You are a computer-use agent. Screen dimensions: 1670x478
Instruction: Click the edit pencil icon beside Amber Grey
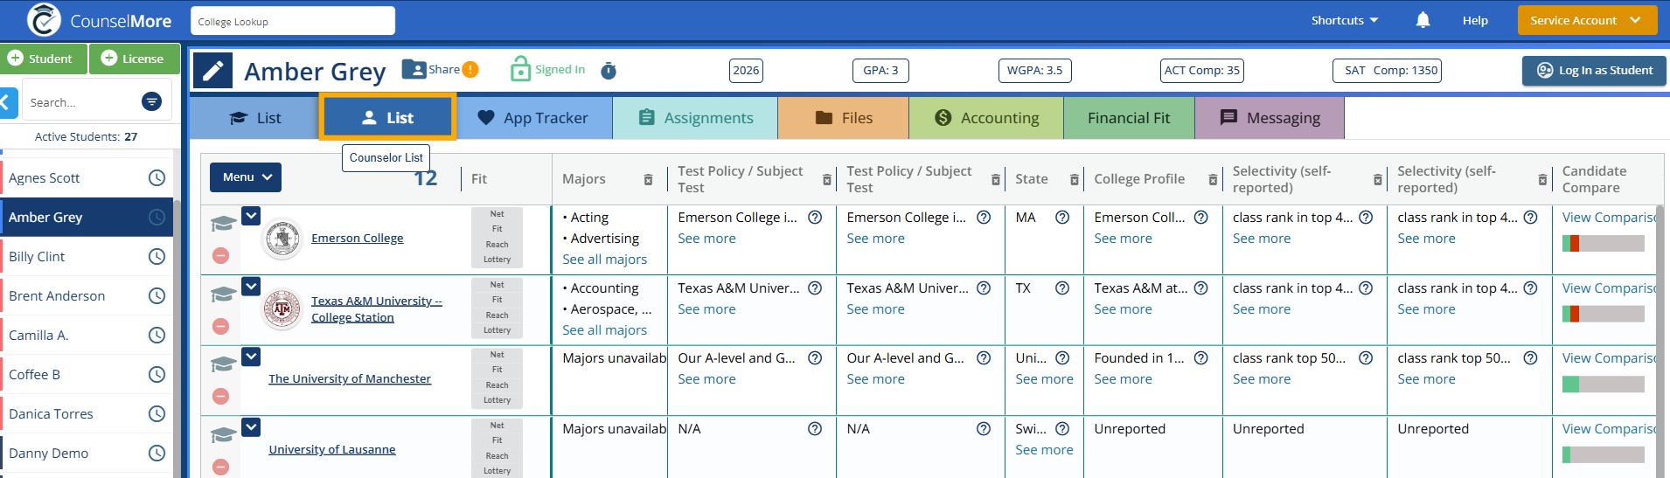tap(212, 71)
